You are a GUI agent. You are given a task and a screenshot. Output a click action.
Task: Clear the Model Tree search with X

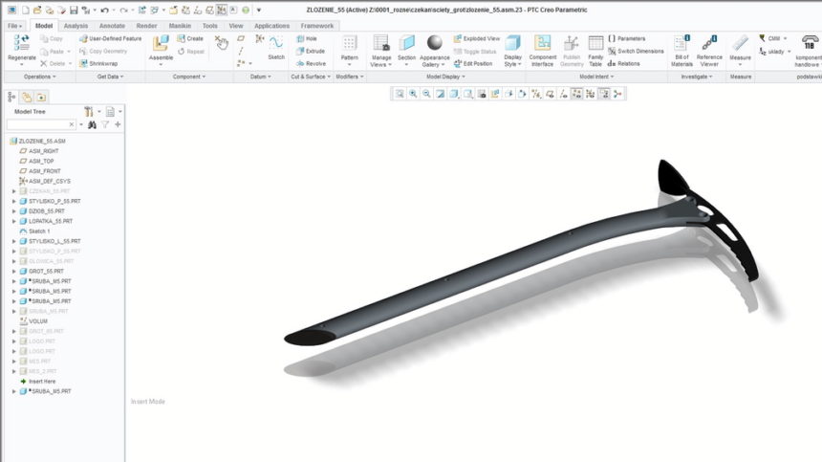72,124
